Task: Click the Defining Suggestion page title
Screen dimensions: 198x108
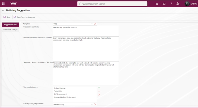Action: pyautogui.click(x=18, y=10)
